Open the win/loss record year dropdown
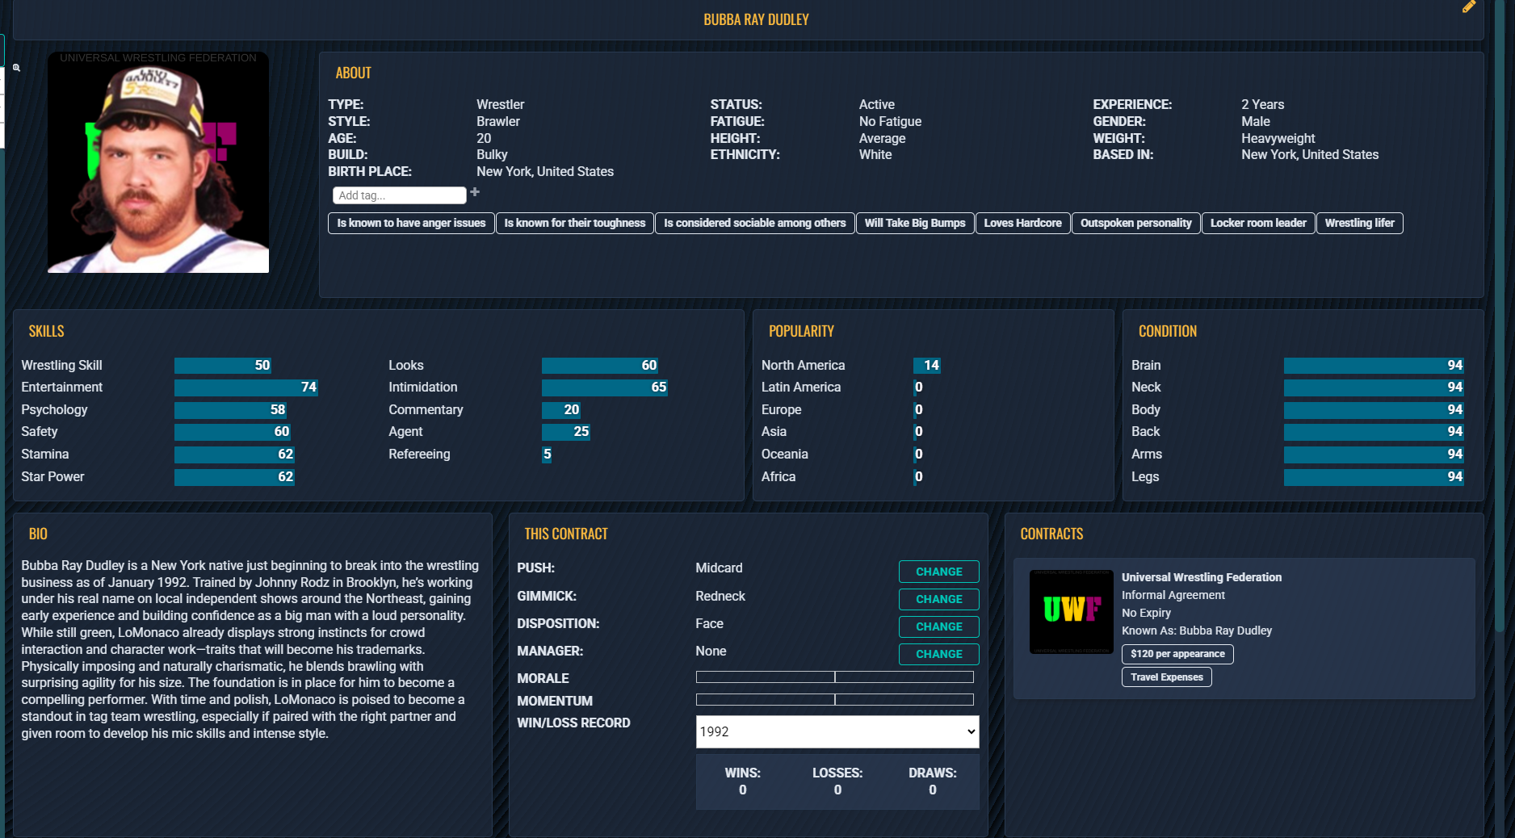1515x838 pixels. click(837, 731)
